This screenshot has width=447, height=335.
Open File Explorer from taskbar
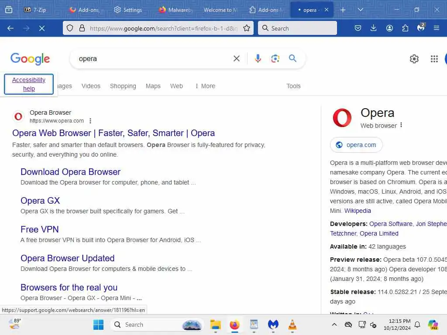[216, 325]
